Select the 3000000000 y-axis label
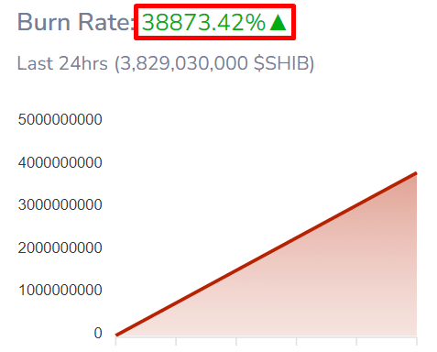The height and width of the screenshot is (352, 437). (60, 204)
